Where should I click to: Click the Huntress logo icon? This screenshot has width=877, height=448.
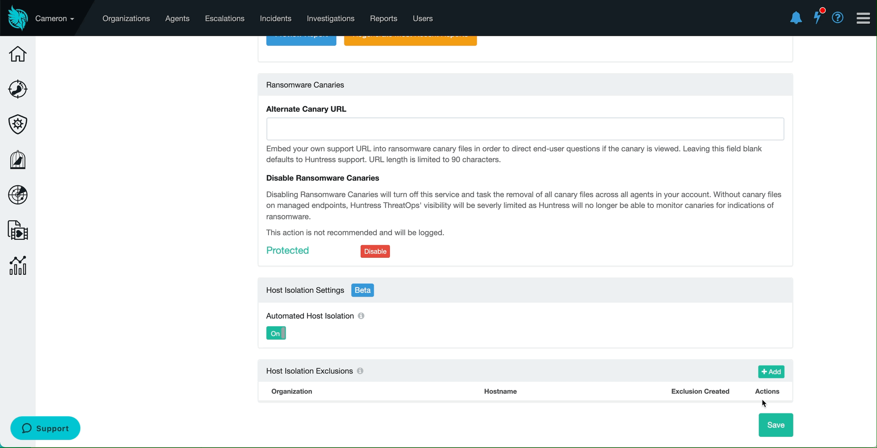[18, 18]
